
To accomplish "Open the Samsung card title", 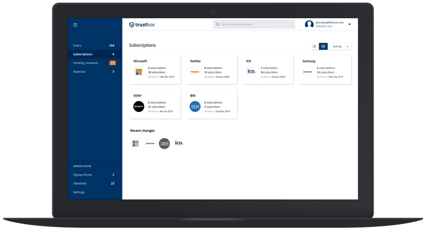I will 309,61.
